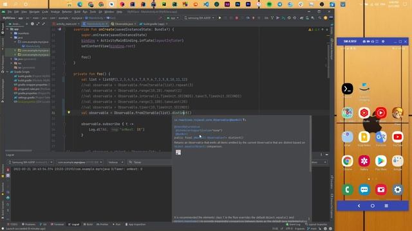The width and height of the screenshot is (412, 231).
Task: Switch to the build.gradle (app) editor tab
Action: [153, 24]
